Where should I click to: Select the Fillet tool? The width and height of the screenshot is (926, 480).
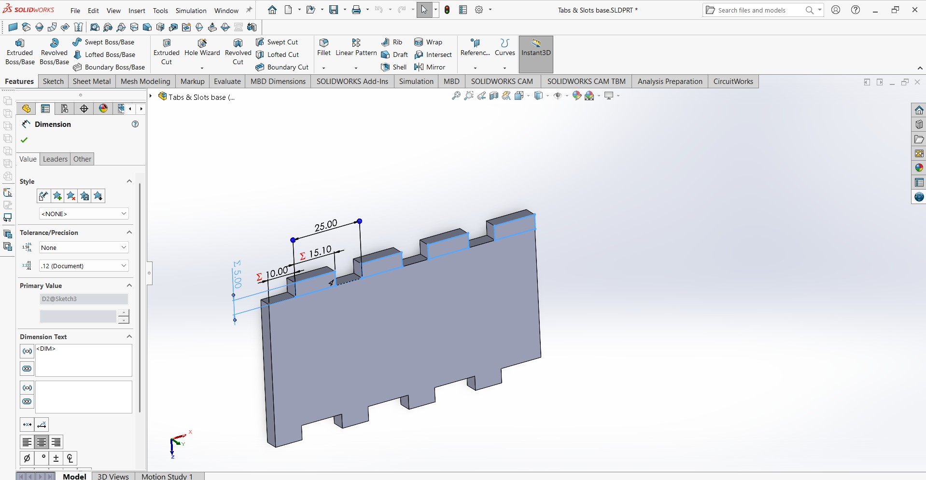point(324,48)
